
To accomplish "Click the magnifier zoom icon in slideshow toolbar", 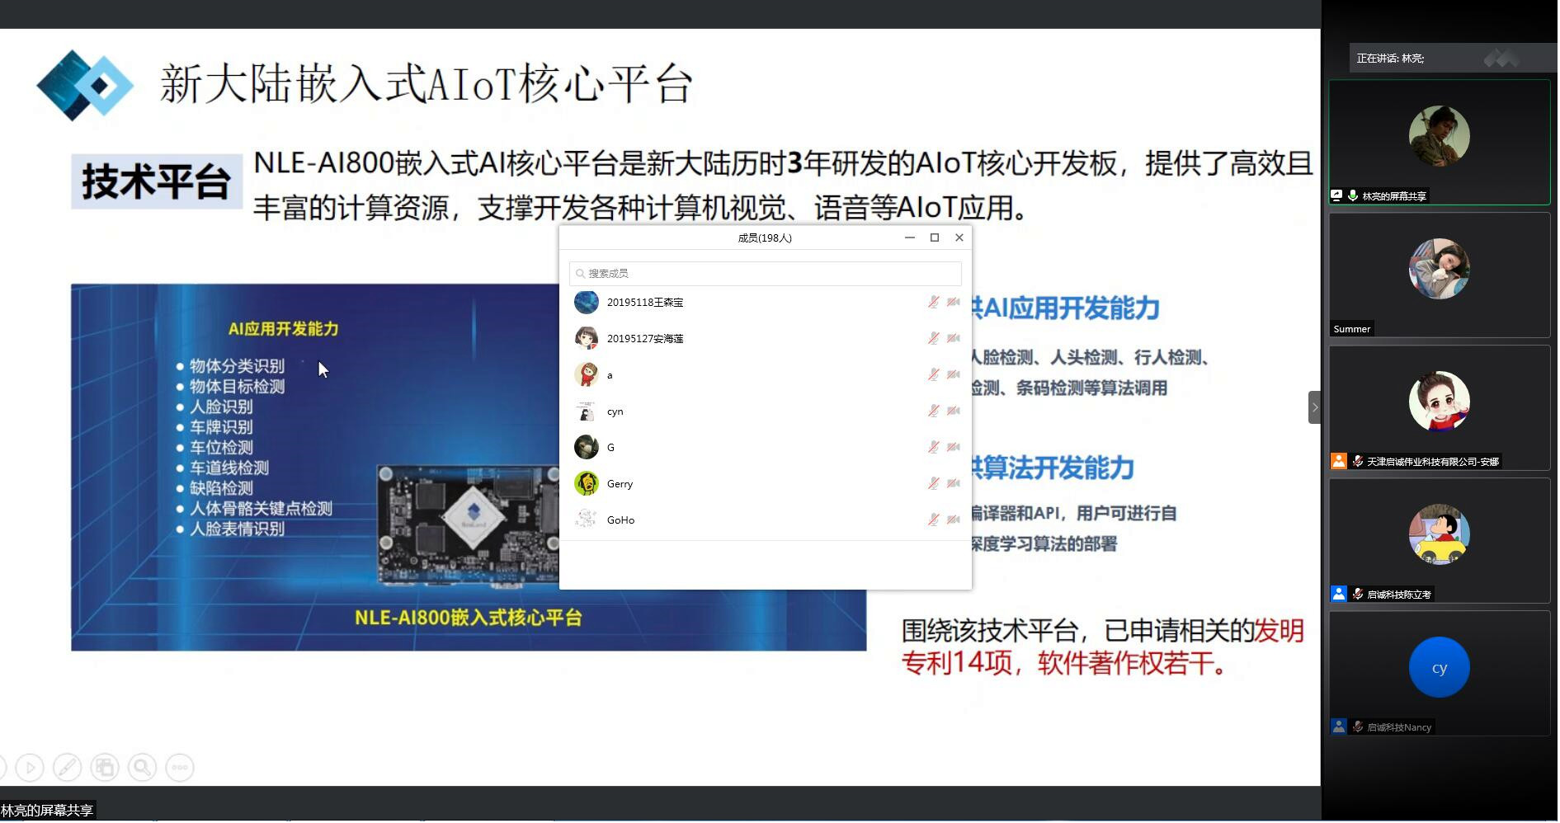I will tap(142, 768).
